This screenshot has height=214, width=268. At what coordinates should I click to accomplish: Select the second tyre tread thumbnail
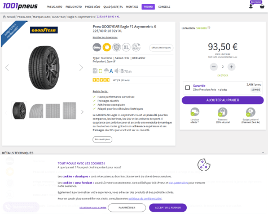[x=36, y=111]
